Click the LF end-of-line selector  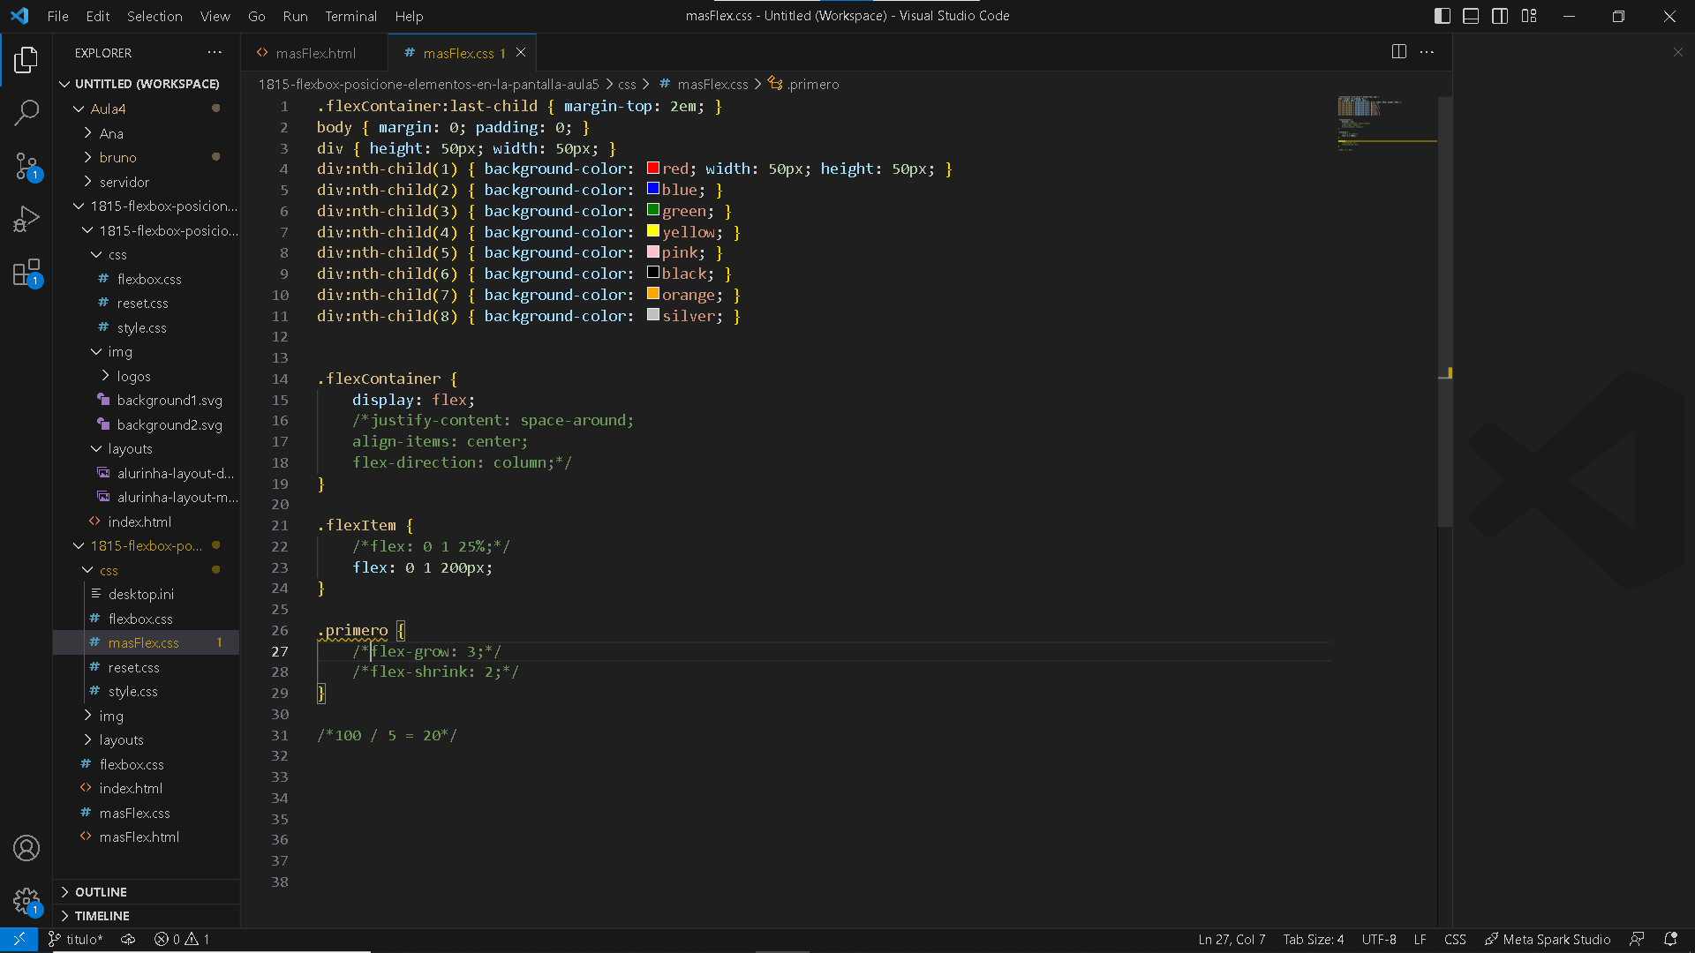pyautogui.click(x=1420, y=939)
